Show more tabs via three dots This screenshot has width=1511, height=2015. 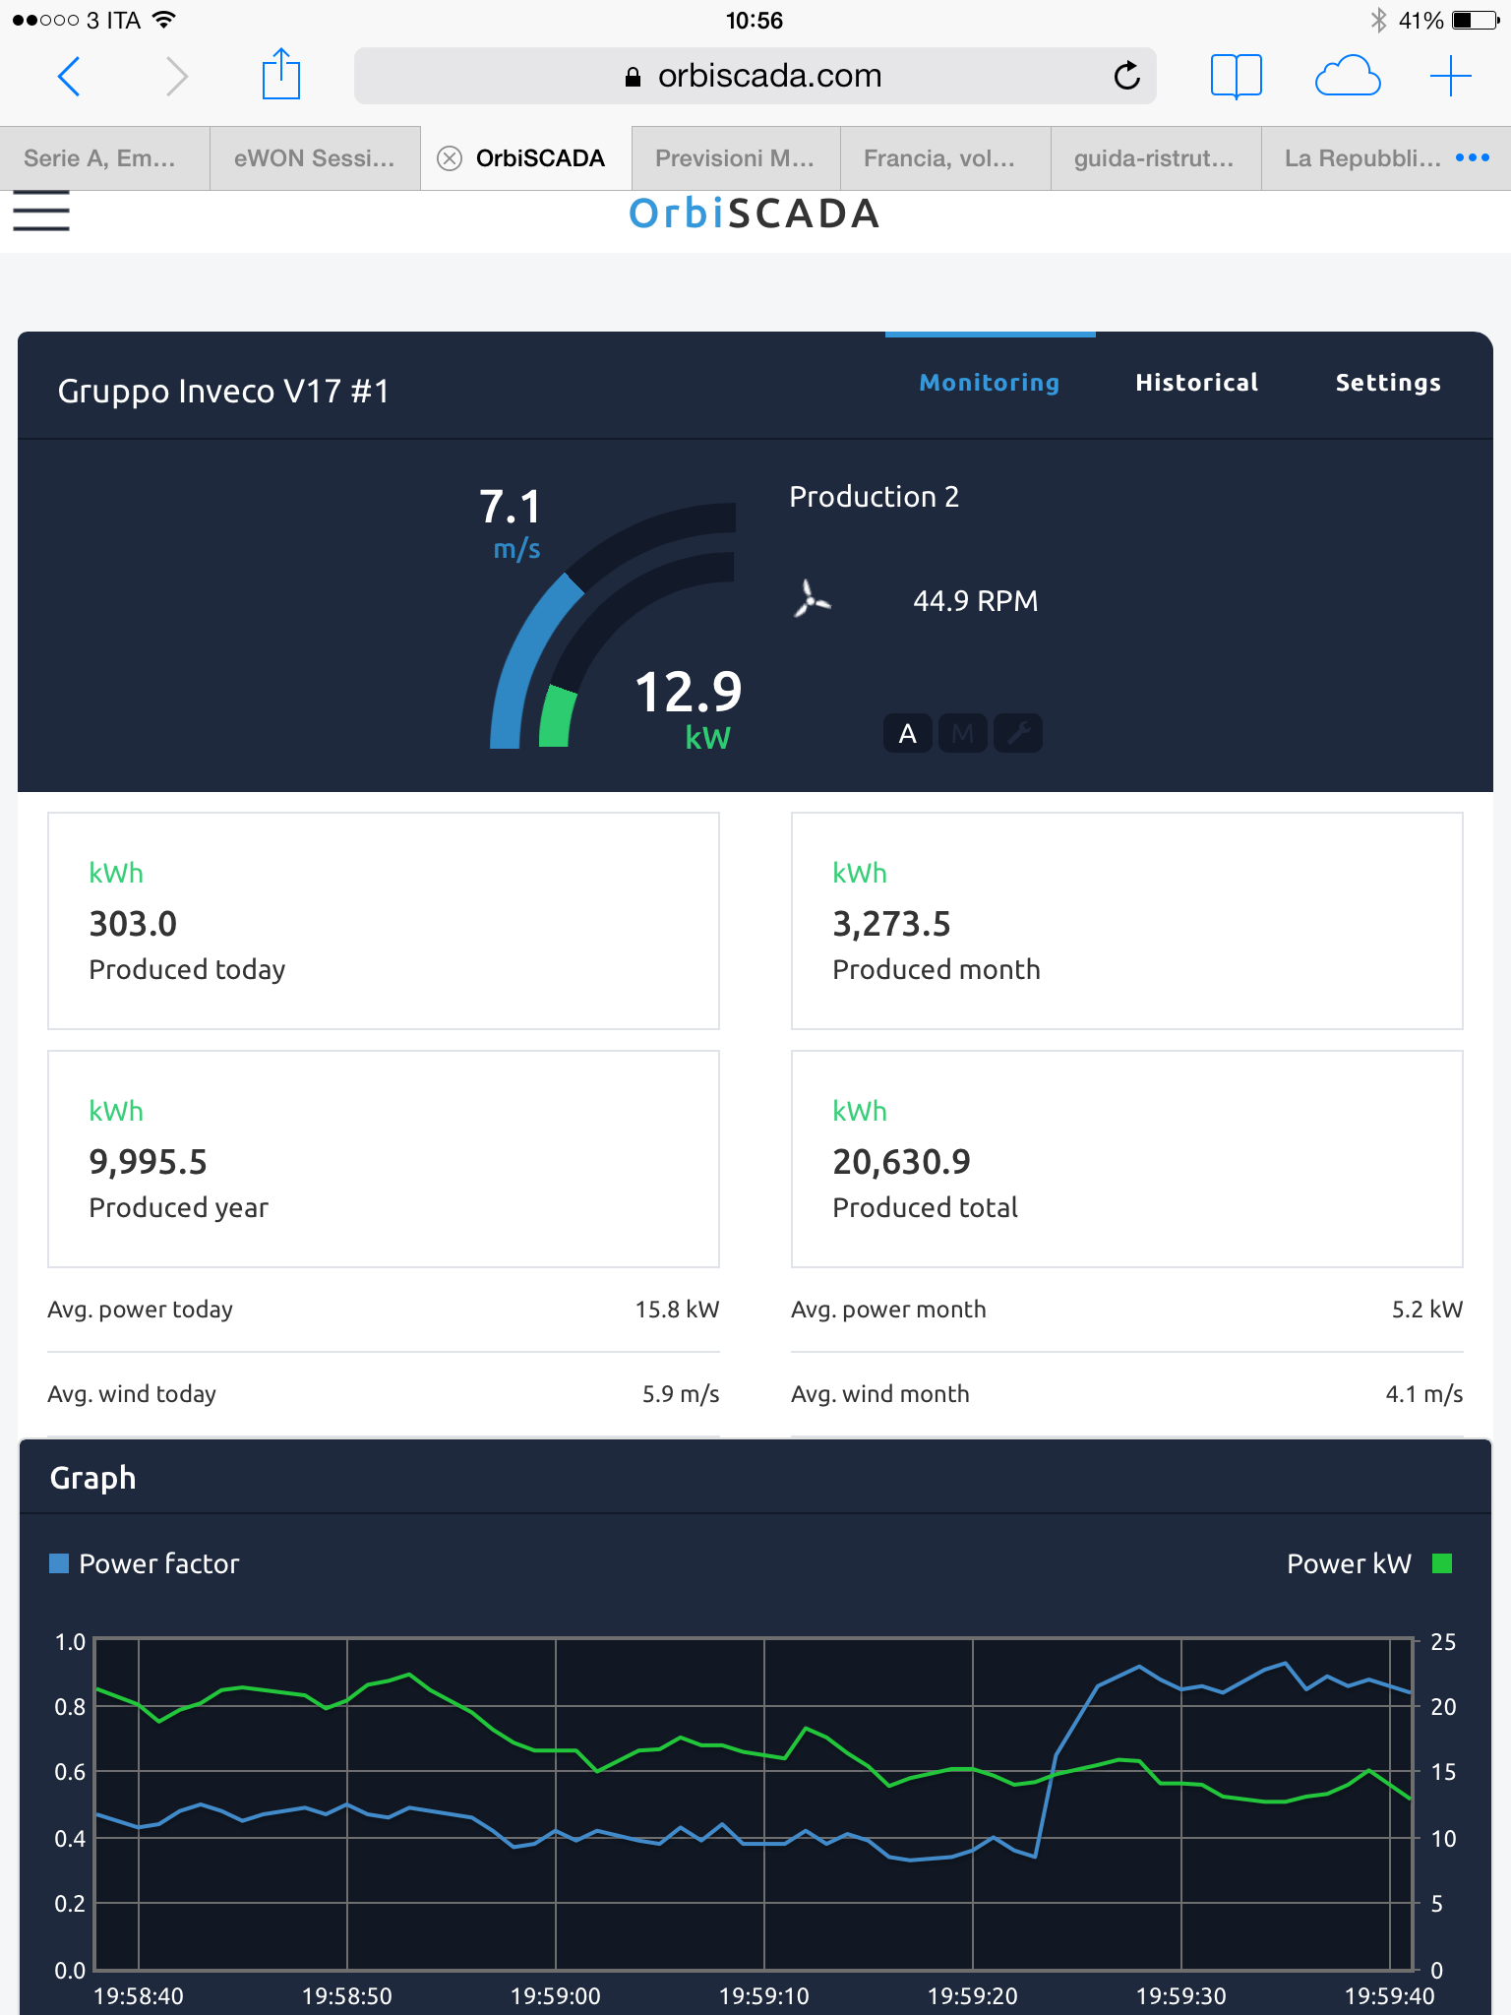point(1472,157)
